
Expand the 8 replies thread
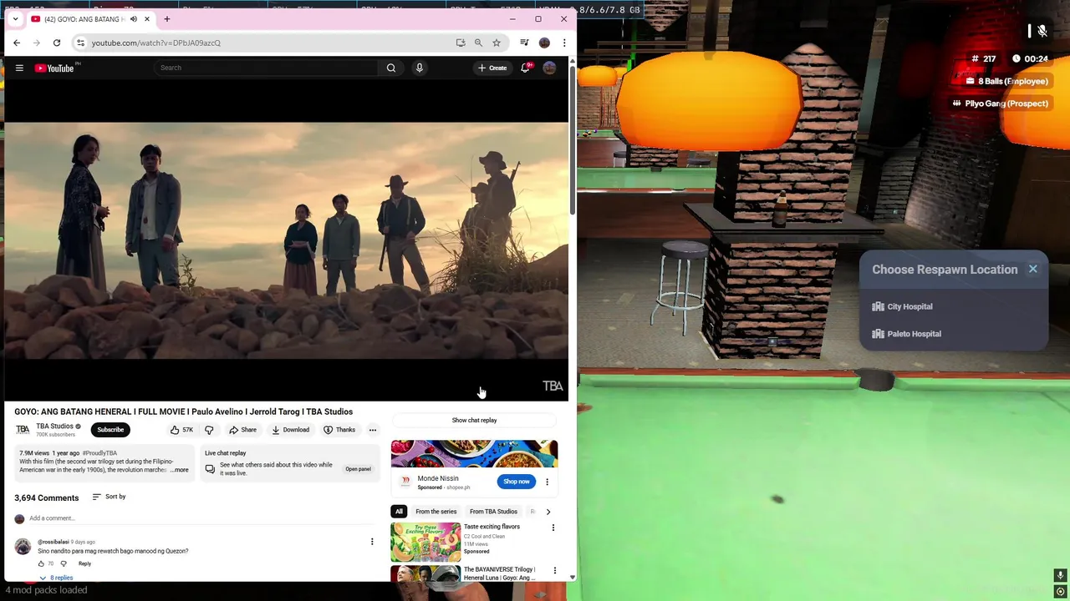point(56,578)
